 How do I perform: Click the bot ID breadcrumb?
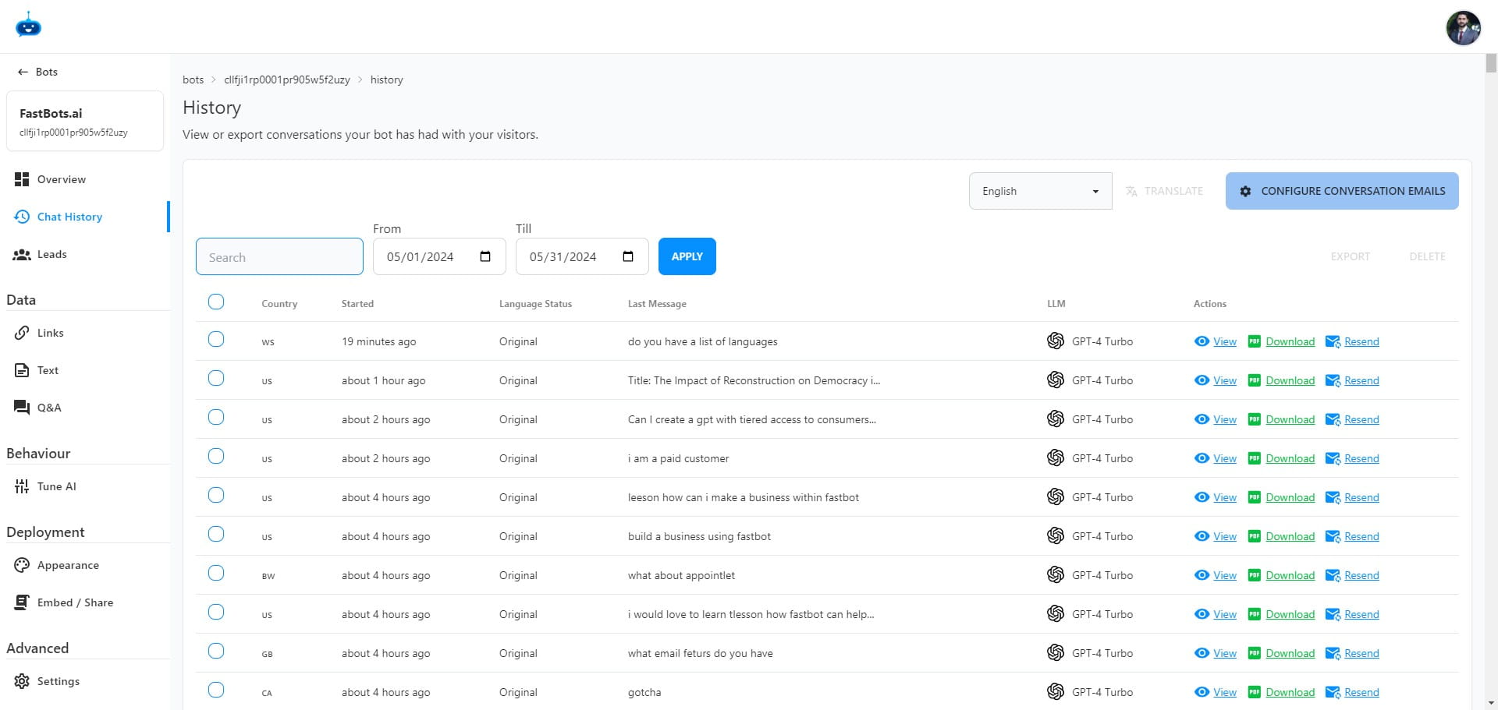pyautogui.click(x=287, y=79)
